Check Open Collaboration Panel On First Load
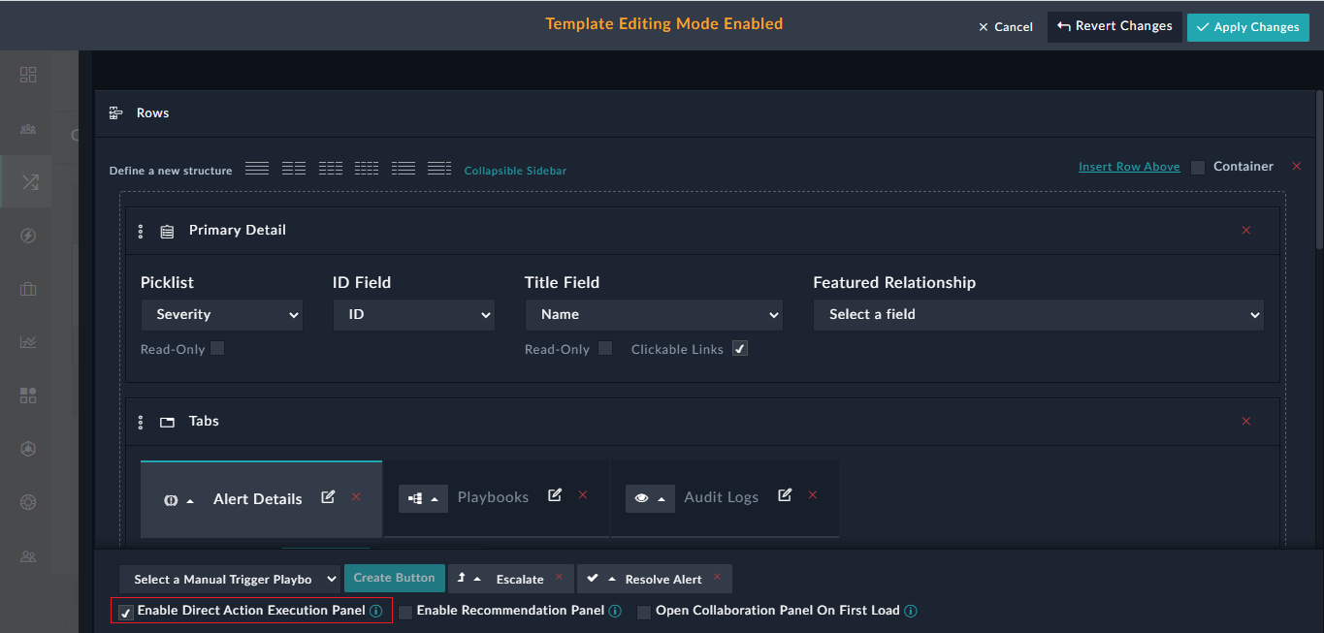The height and width of the screenshot is (633, 1324). pos(643,612)
